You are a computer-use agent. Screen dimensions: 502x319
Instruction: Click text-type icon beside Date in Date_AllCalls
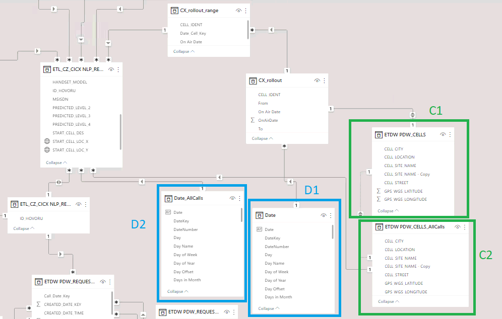coord(168,212)
